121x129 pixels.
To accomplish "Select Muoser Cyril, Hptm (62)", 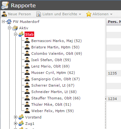I will coord(53,73).
